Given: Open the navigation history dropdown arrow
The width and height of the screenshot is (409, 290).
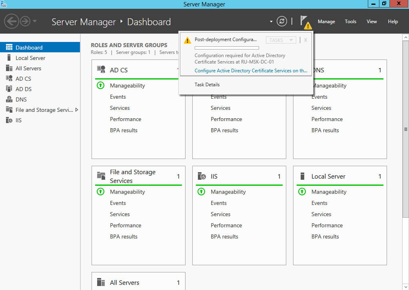Looking at the screenshot, I should pyautogui.click(x=35, y=21).
